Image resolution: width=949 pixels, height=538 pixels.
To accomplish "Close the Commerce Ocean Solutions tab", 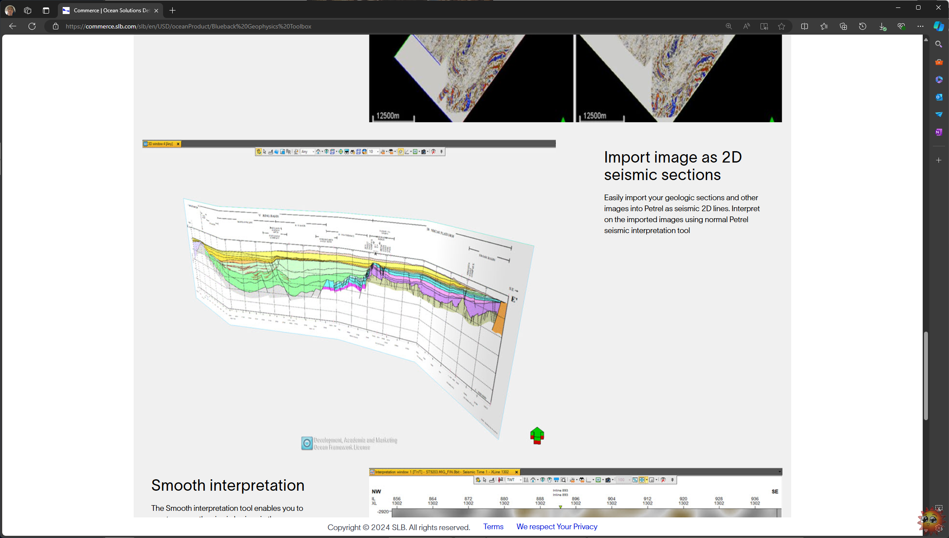I will point(156,11).
